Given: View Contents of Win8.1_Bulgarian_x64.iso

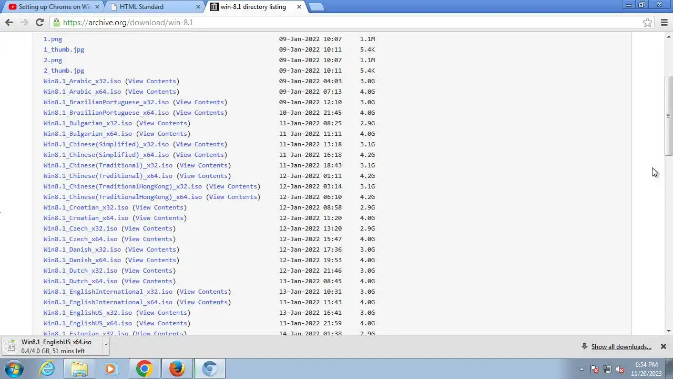Looking at the screenshot, I should point(163,134).
